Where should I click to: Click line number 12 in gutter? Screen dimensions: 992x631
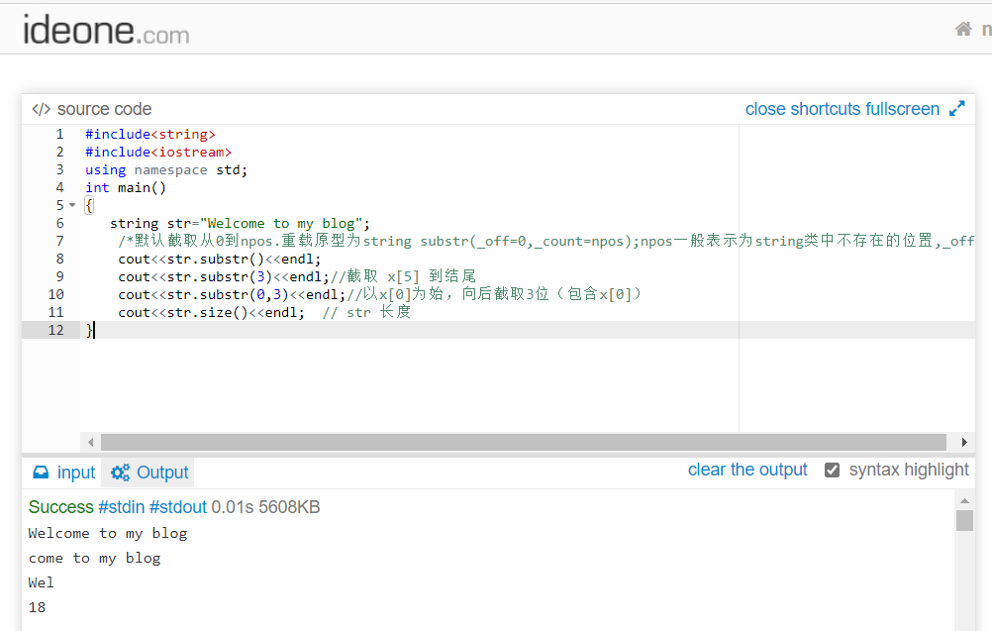click(55, 330)
